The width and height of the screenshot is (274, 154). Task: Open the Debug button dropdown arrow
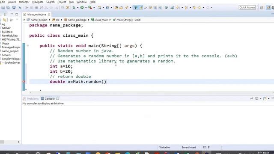coord(77,8)
